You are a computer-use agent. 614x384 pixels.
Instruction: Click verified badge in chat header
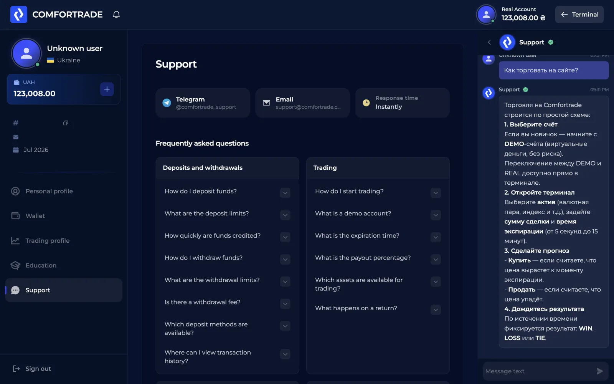pos(551,42)
